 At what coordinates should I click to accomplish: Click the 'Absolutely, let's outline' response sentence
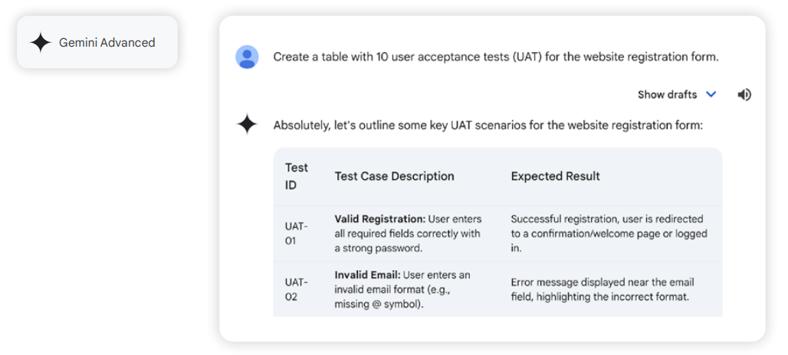point(488,125)
